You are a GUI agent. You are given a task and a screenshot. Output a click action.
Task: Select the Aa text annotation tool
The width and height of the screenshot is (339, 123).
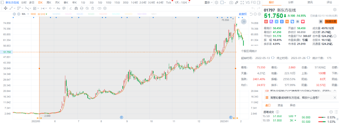(58, 8)
